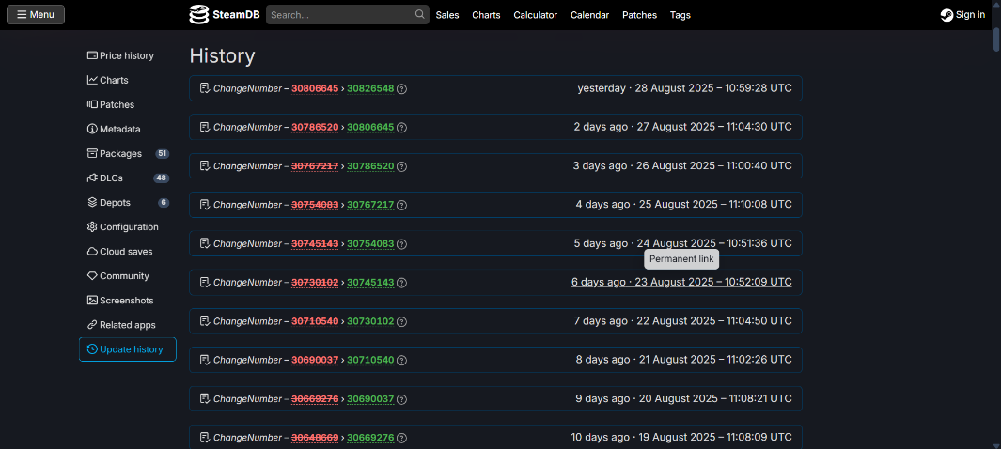Click the search magnifier icon
The image size is (1001, 449).
[419, 15]
